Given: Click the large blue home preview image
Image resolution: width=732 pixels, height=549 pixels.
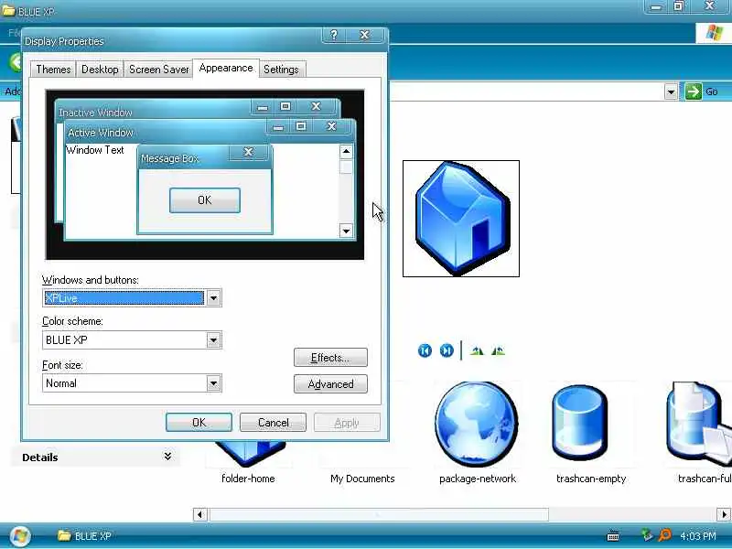Looking at the screenshot, I should pyautogui.click(x=461, y=219).
